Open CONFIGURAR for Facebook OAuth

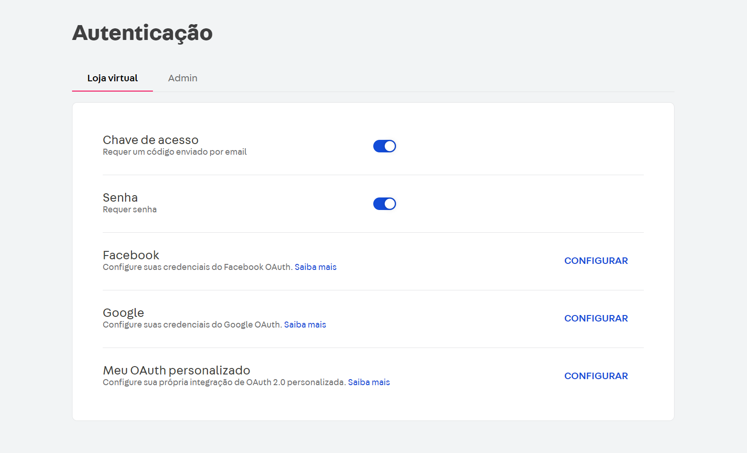click(x=596, y=261)
